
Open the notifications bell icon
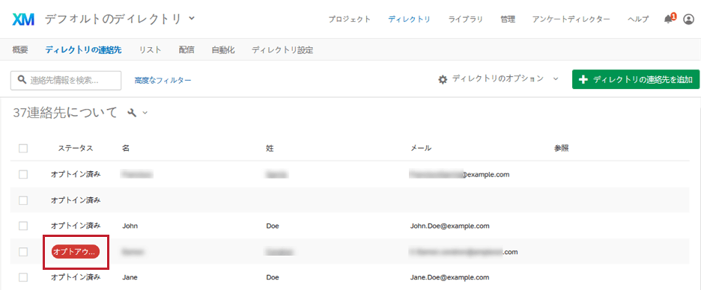pos(669,19)
